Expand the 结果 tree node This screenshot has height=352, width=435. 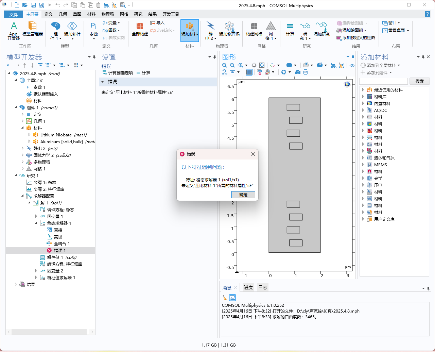[16, 284]
